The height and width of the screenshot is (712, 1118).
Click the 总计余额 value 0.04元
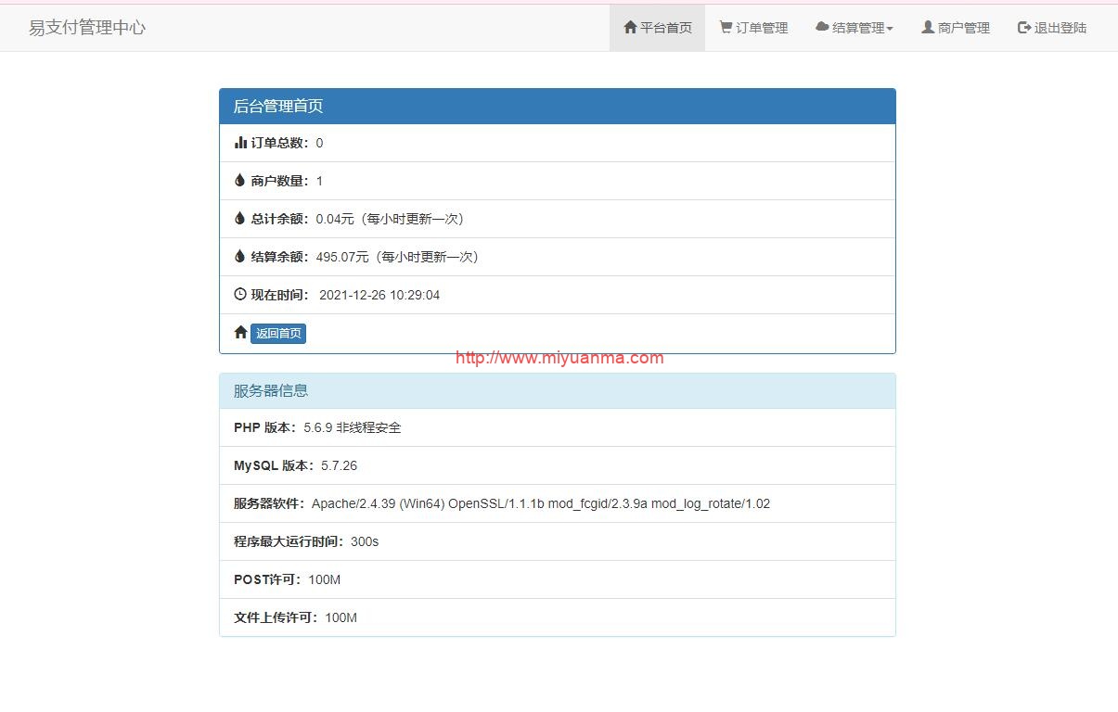[335, 219]
